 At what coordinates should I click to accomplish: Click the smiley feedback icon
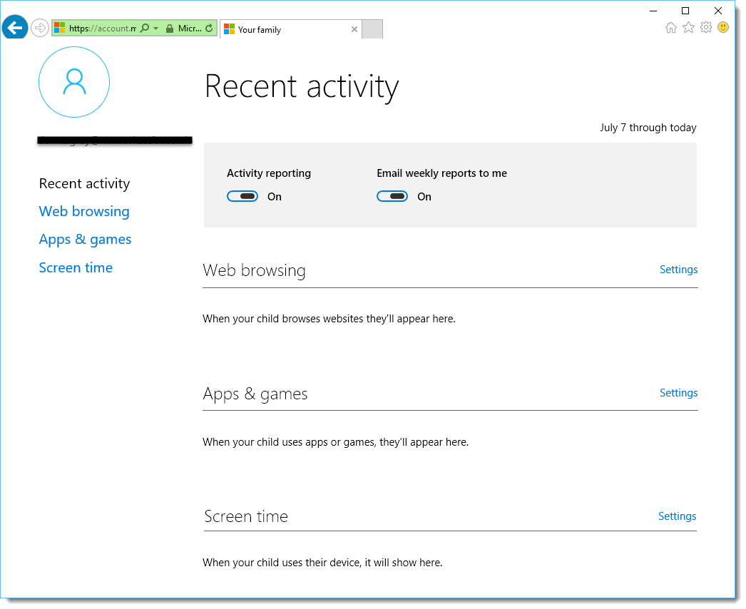pos(722,27)
